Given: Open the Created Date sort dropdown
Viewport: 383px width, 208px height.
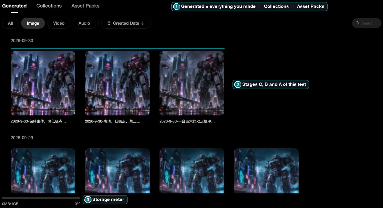Looking at the screenshot, I should tap(126, 23).
